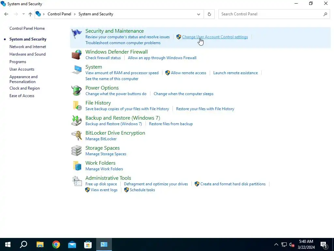Select Hardware and Sound category
Screen dimensions: 334x251
27,54
